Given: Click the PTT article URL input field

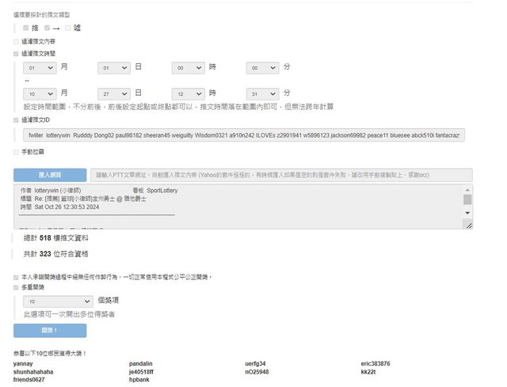Looking at the screenshot, I should (282, 175).
